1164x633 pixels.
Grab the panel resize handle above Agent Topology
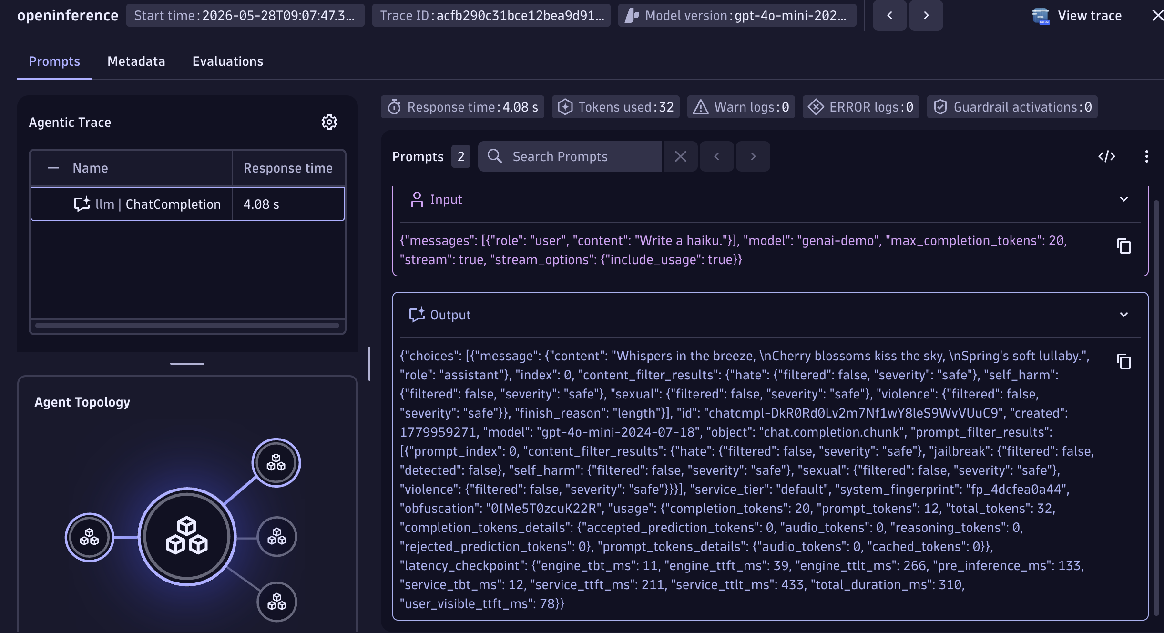(187, 363)
